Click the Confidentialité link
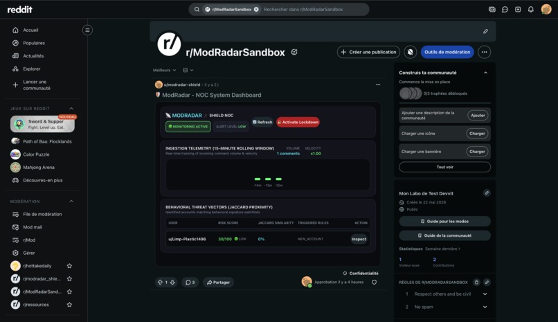558x322 pixels. click(363, 274)
